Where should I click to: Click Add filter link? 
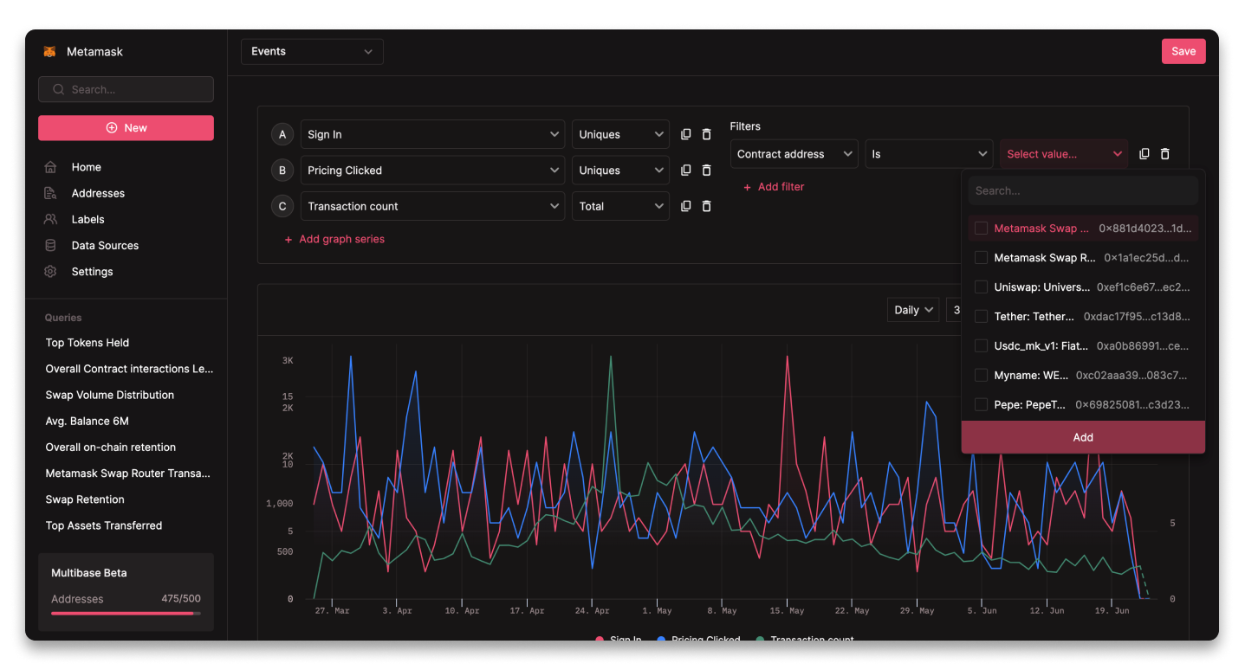click(774, 187)
